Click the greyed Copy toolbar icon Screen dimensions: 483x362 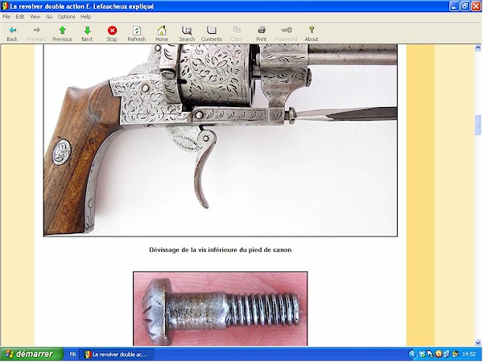tap(237, 34)
